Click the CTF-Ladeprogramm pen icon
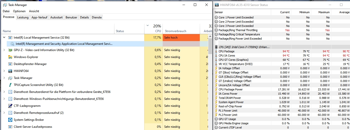Viewport: 350px width, 130px height. click(10, 106)
